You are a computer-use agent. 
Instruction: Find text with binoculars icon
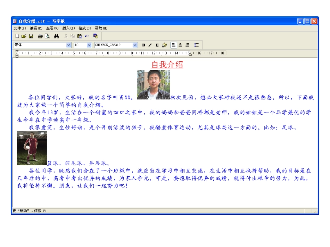(56, 36)
